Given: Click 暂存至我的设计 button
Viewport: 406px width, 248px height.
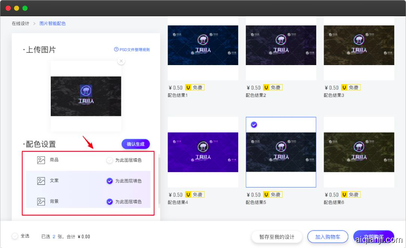Looking at the screenshot, I should point(277,237).
